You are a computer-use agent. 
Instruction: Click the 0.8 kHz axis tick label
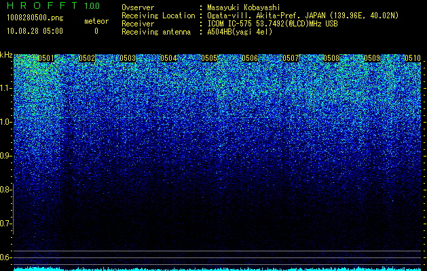coord(5,190)
